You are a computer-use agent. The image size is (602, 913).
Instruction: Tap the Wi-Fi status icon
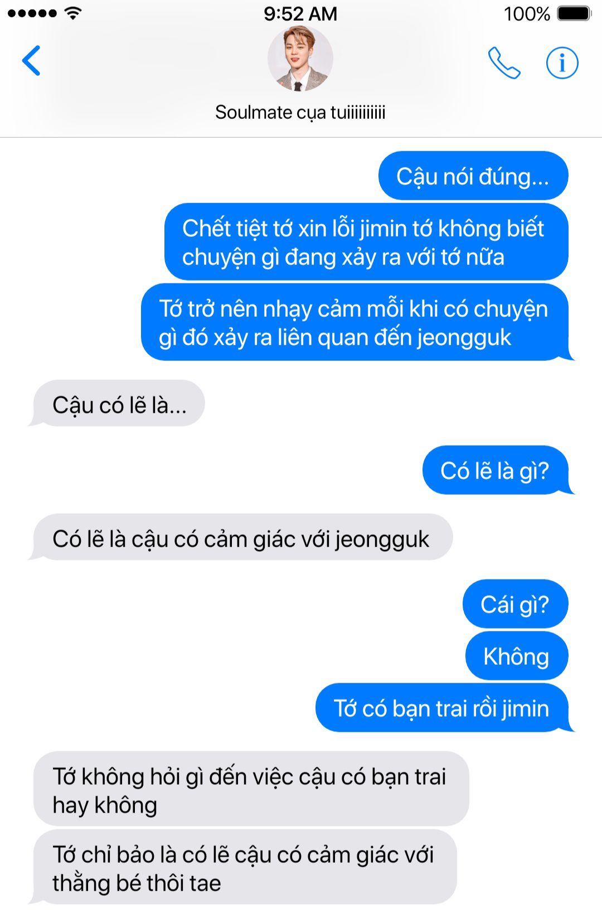coord(72,13)
